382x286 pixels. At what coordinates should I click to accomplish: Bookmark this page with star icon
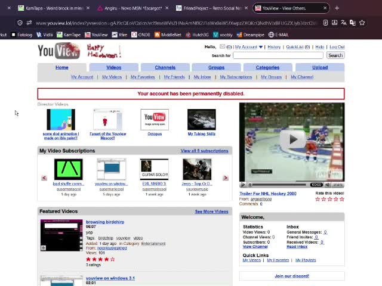tap(362, 23)
